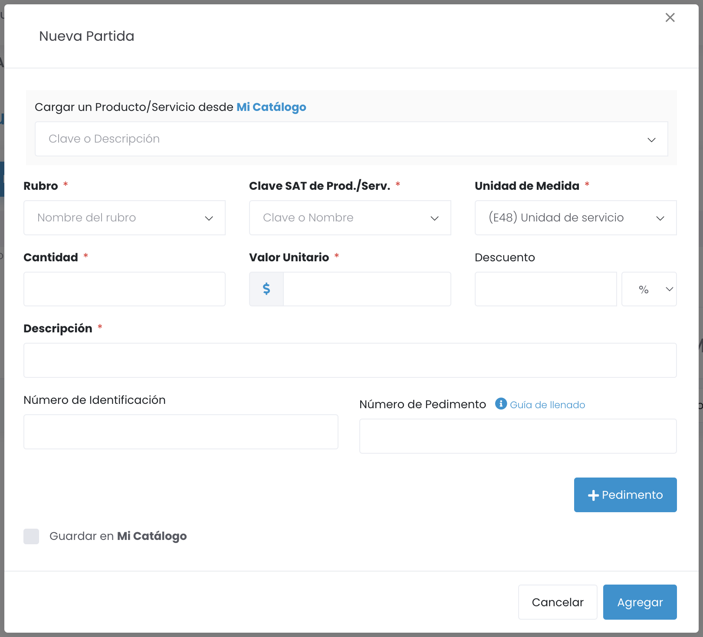This screenshot has width=703, height=637.
Task: Expand the Rubro dropdown
Action: (x=125, y=218)
